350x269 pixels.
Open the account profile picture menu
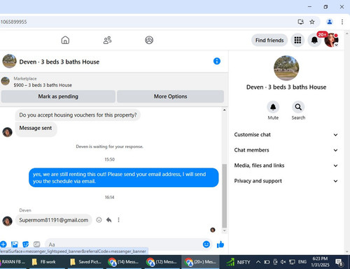(x=331, y=40)
